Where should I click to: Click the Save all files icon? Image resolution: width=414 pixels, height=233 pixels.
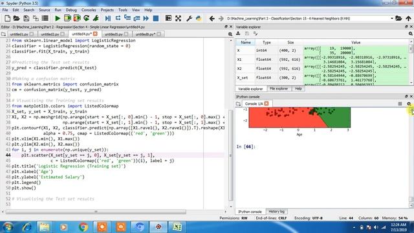pyautogui.click(x=36, y=18)
